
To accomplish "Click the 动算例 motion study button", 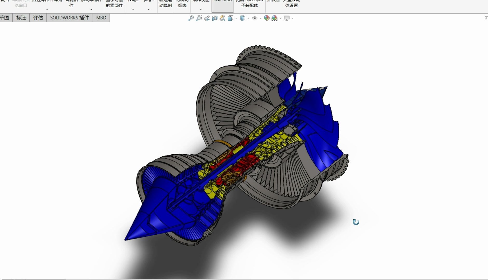I will coord(166,5).
